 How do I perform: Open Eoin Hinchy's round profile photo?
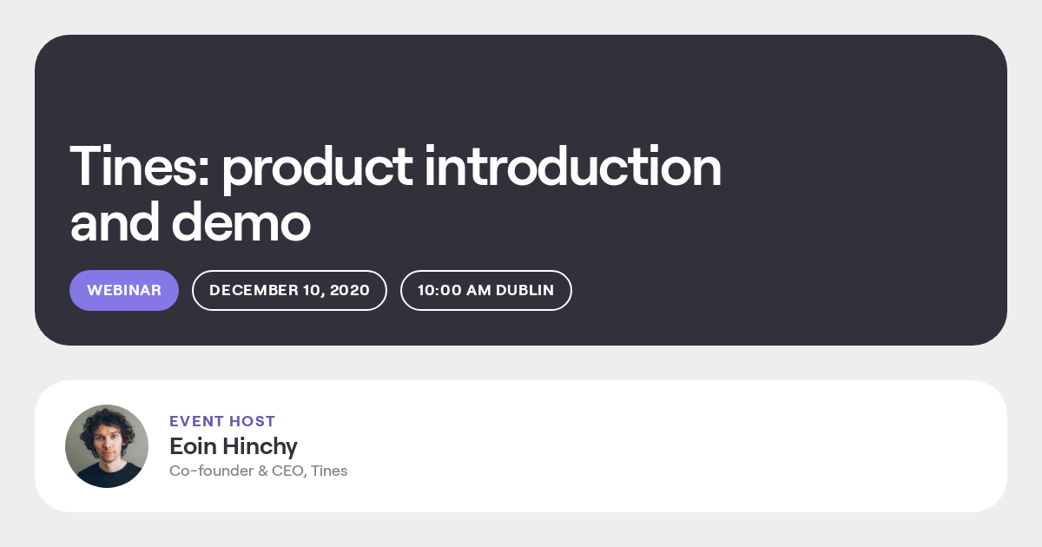(x=107, y=446)
